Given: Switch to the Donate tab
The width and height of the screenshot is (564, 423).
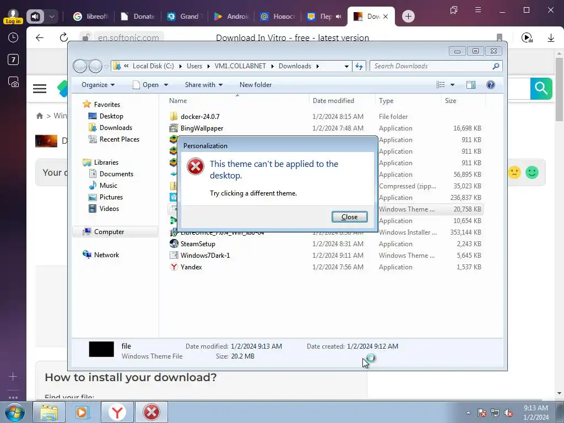Looking at the screenshot, I should (x=138, y=17).
